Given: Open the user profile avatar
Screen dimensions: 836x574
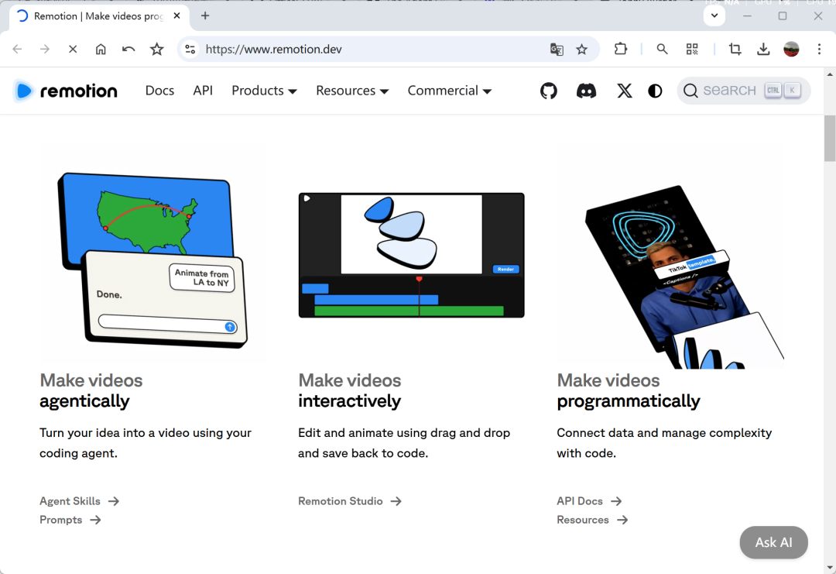Looking at the screenshot, I should (x=791, y=49).
